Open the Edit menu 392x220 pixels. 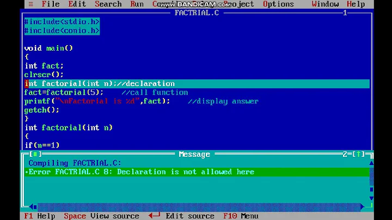(77, 4)
